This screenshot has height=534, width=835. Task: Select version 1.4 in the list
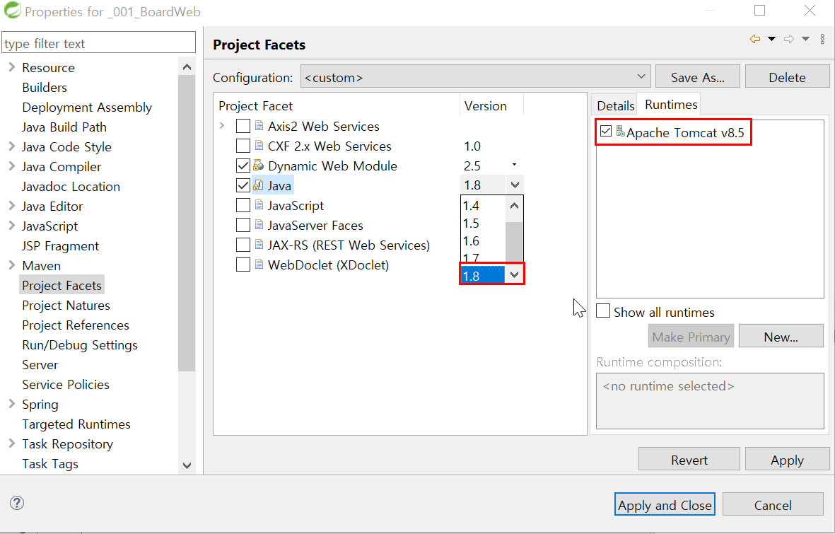(x=482, y=205)
